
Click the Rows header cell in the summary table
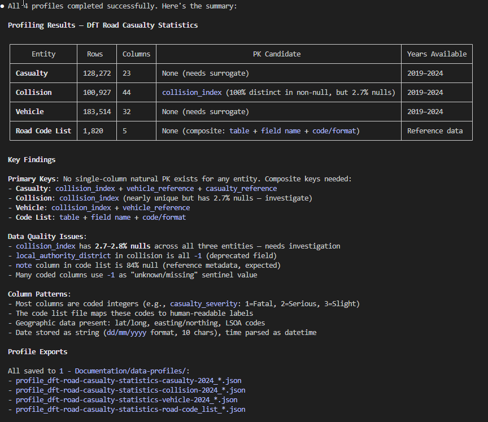click(96, 54)
